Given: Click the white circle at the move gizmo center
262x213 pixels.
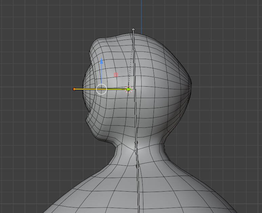Looking at the screenshot, I should click(x=101, y=89).
